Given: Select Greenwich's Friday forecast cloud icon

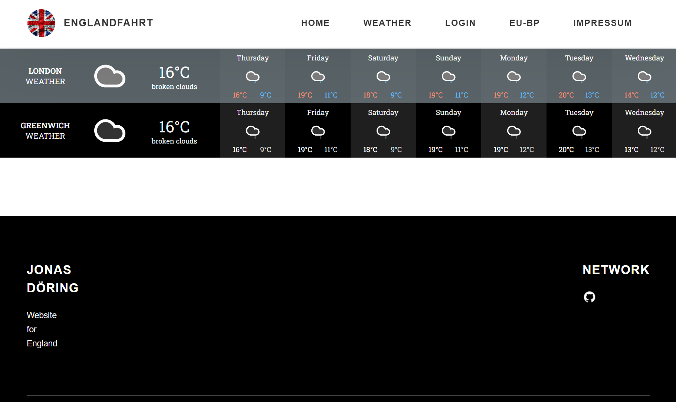Looking at the screenshot, I should click(x=318, y=131).
